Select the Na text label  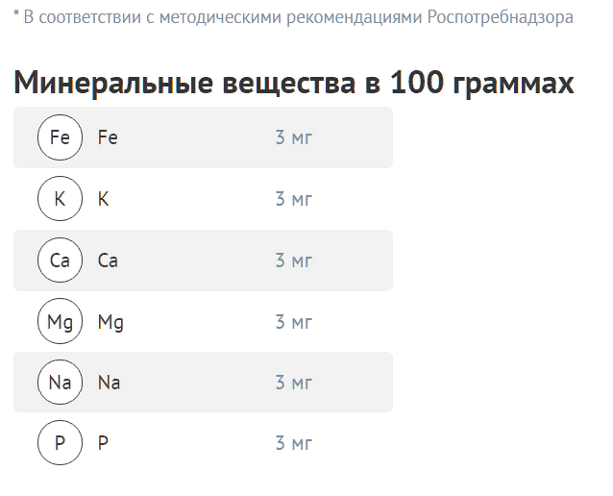pos(110,383)
